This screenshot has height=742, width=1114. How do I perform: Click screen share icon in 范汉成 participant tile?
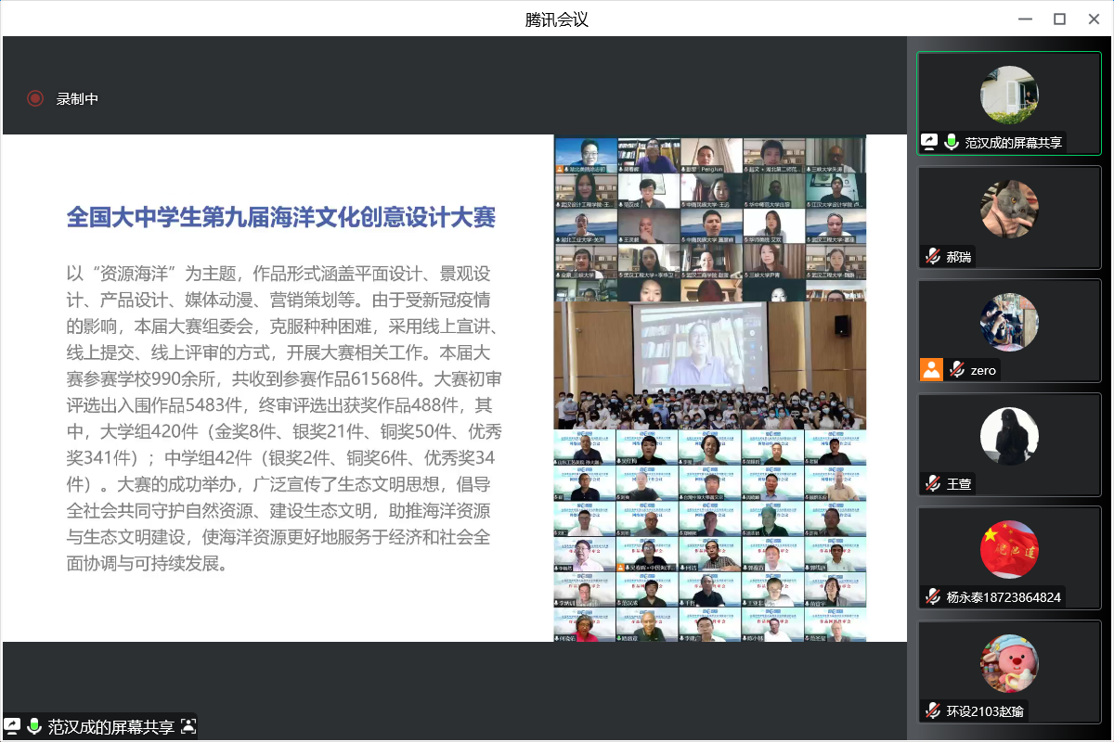coord(929,142)
